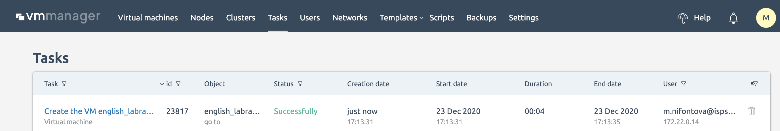
Task: Open notifications bell icon
Action: pos(733,18)
